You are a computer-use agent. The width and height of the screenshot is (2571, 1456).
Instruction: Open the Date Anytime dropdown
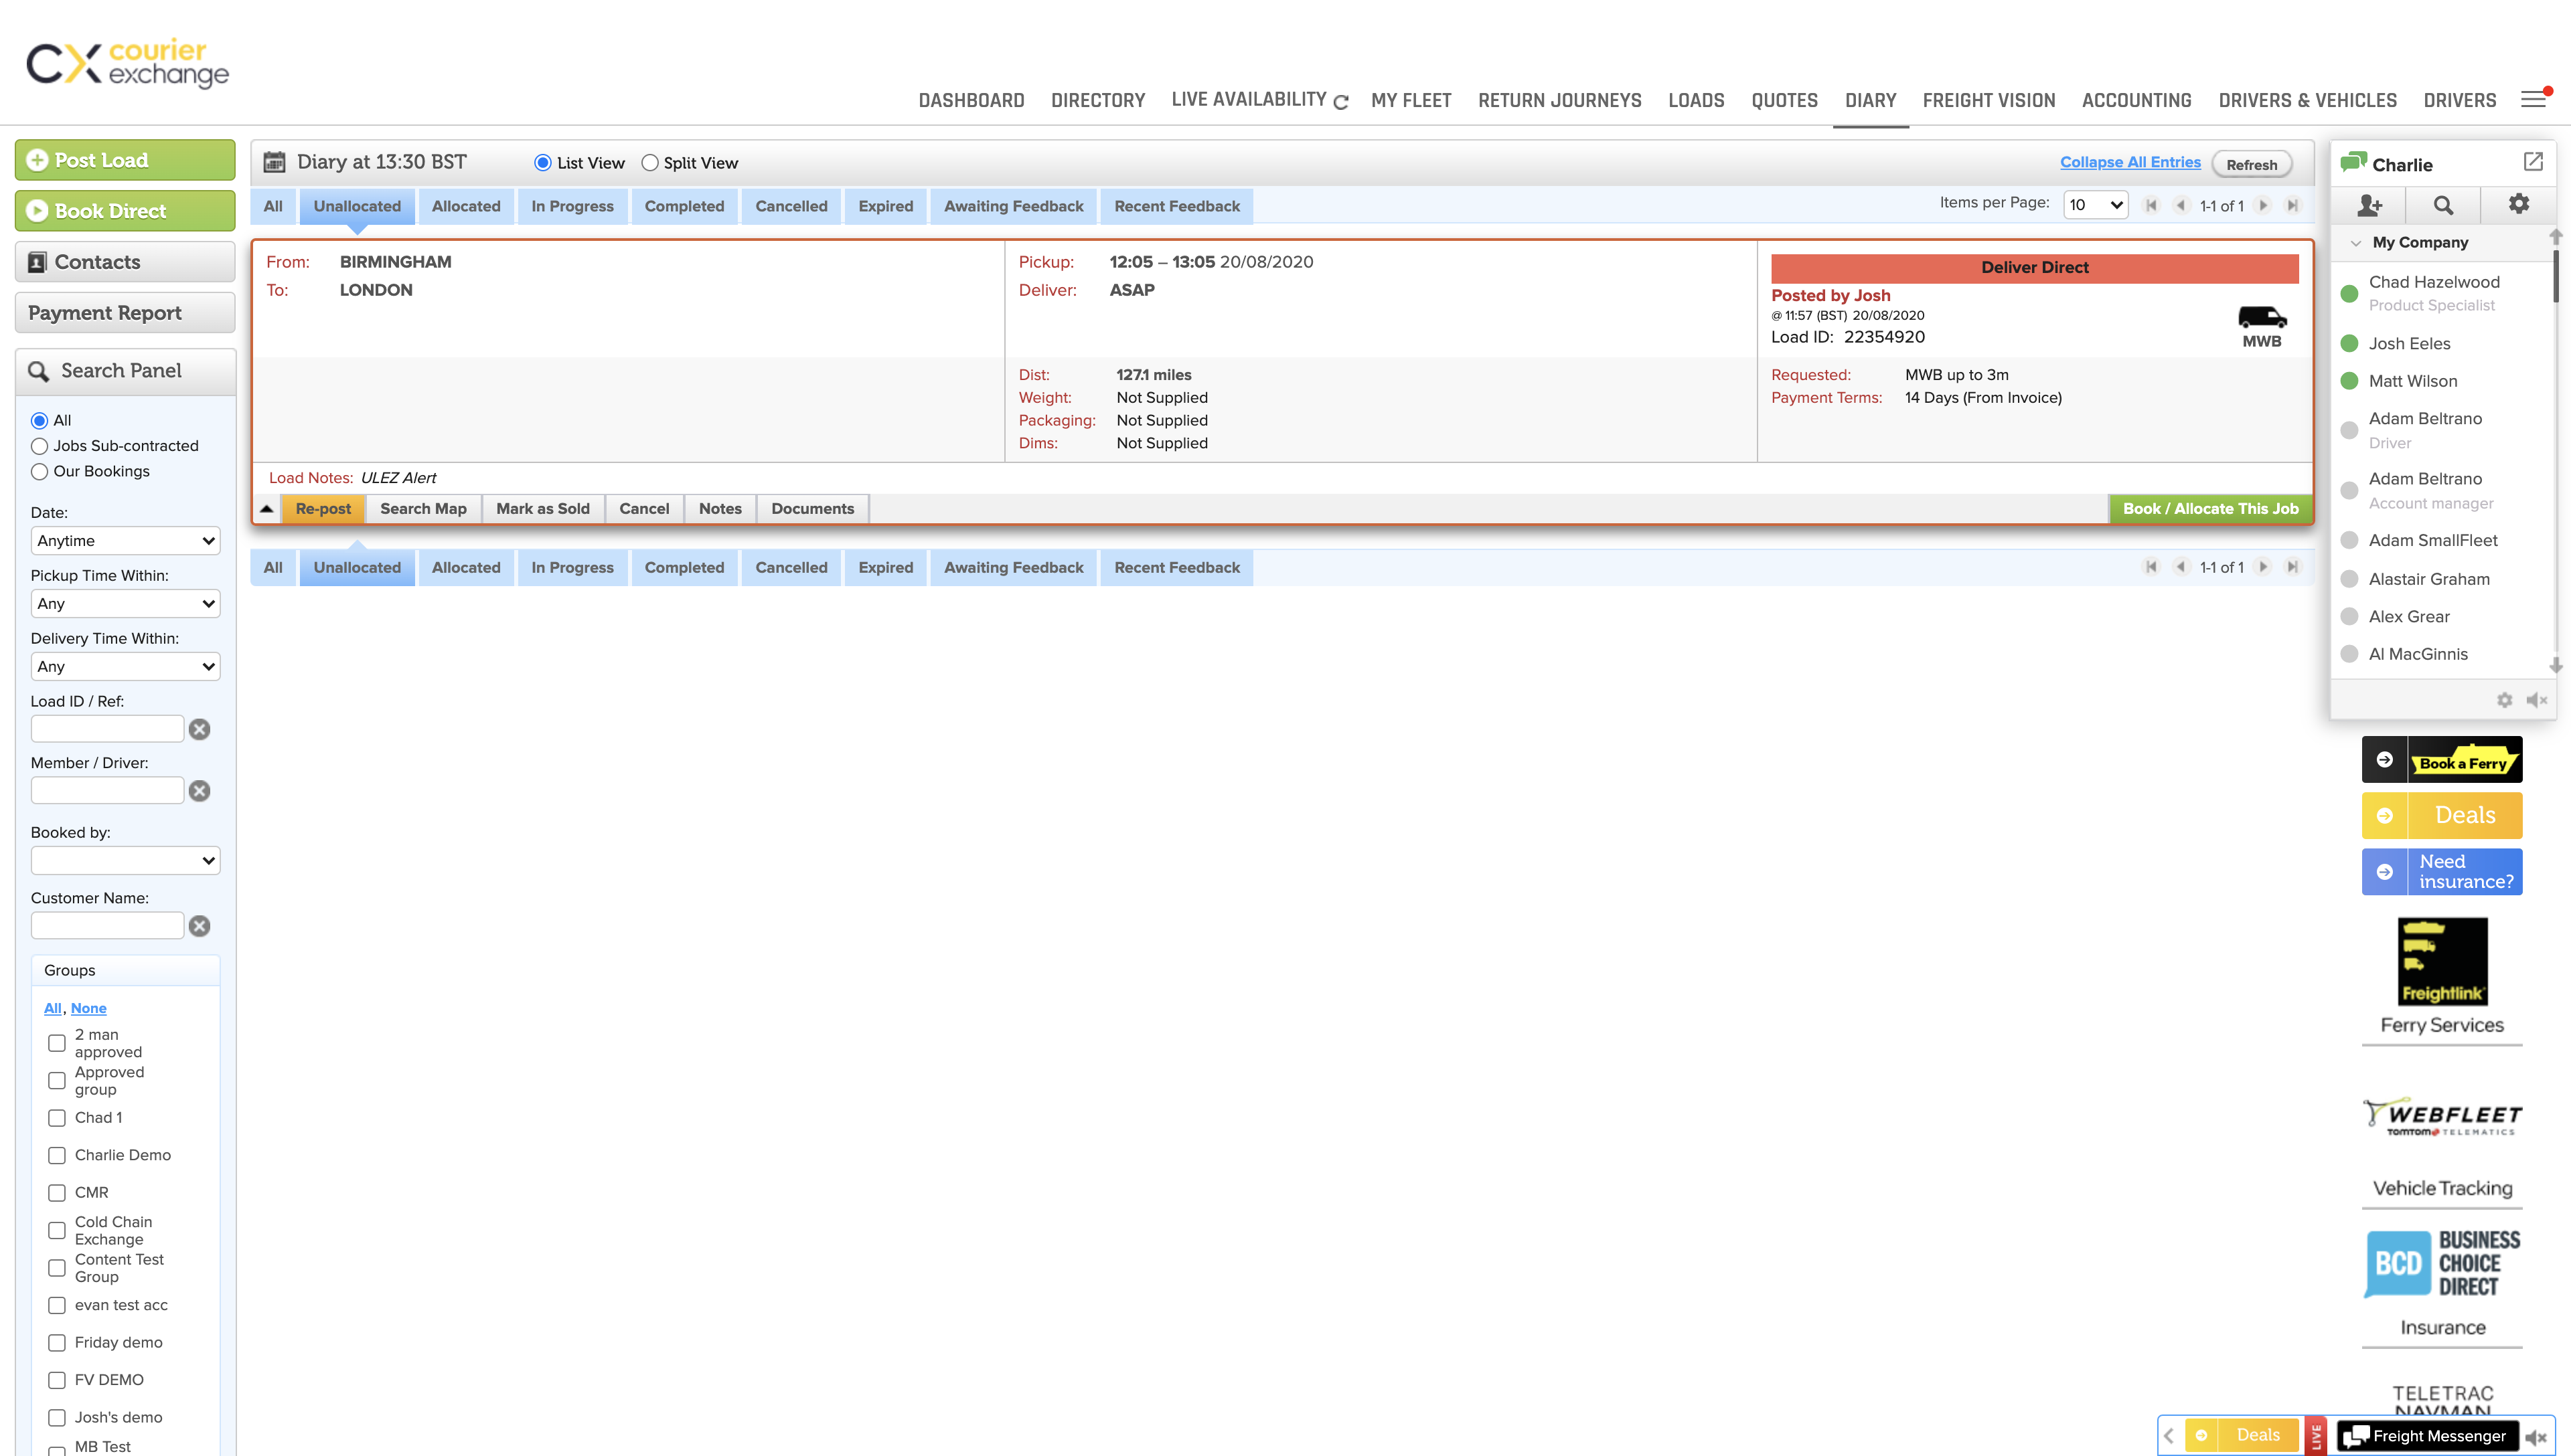(125, 541)
